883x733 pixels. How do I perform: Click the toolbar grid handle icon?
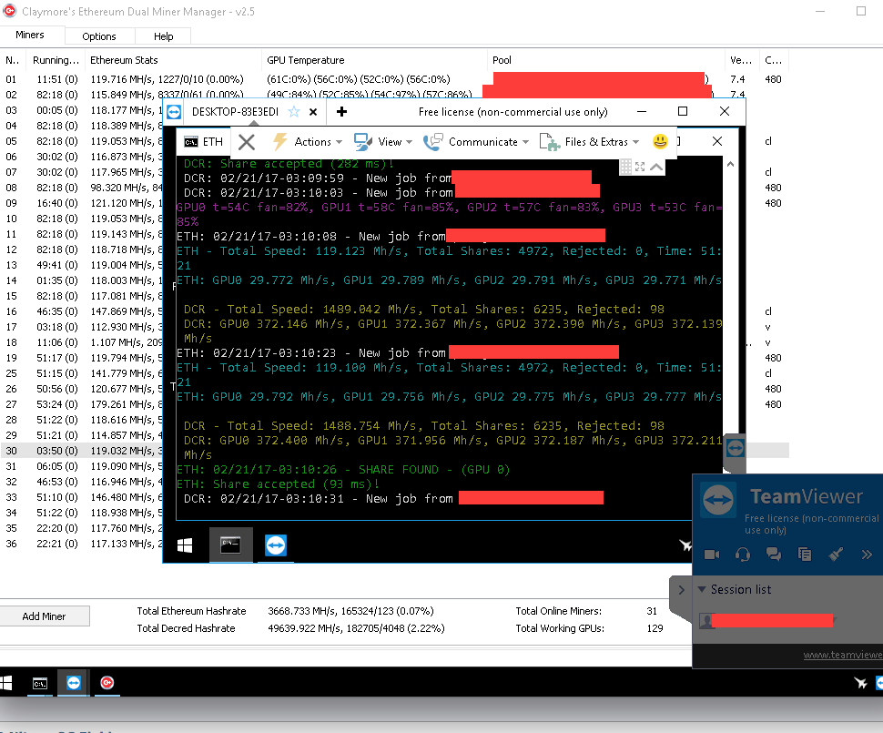[x=625, y=167]
